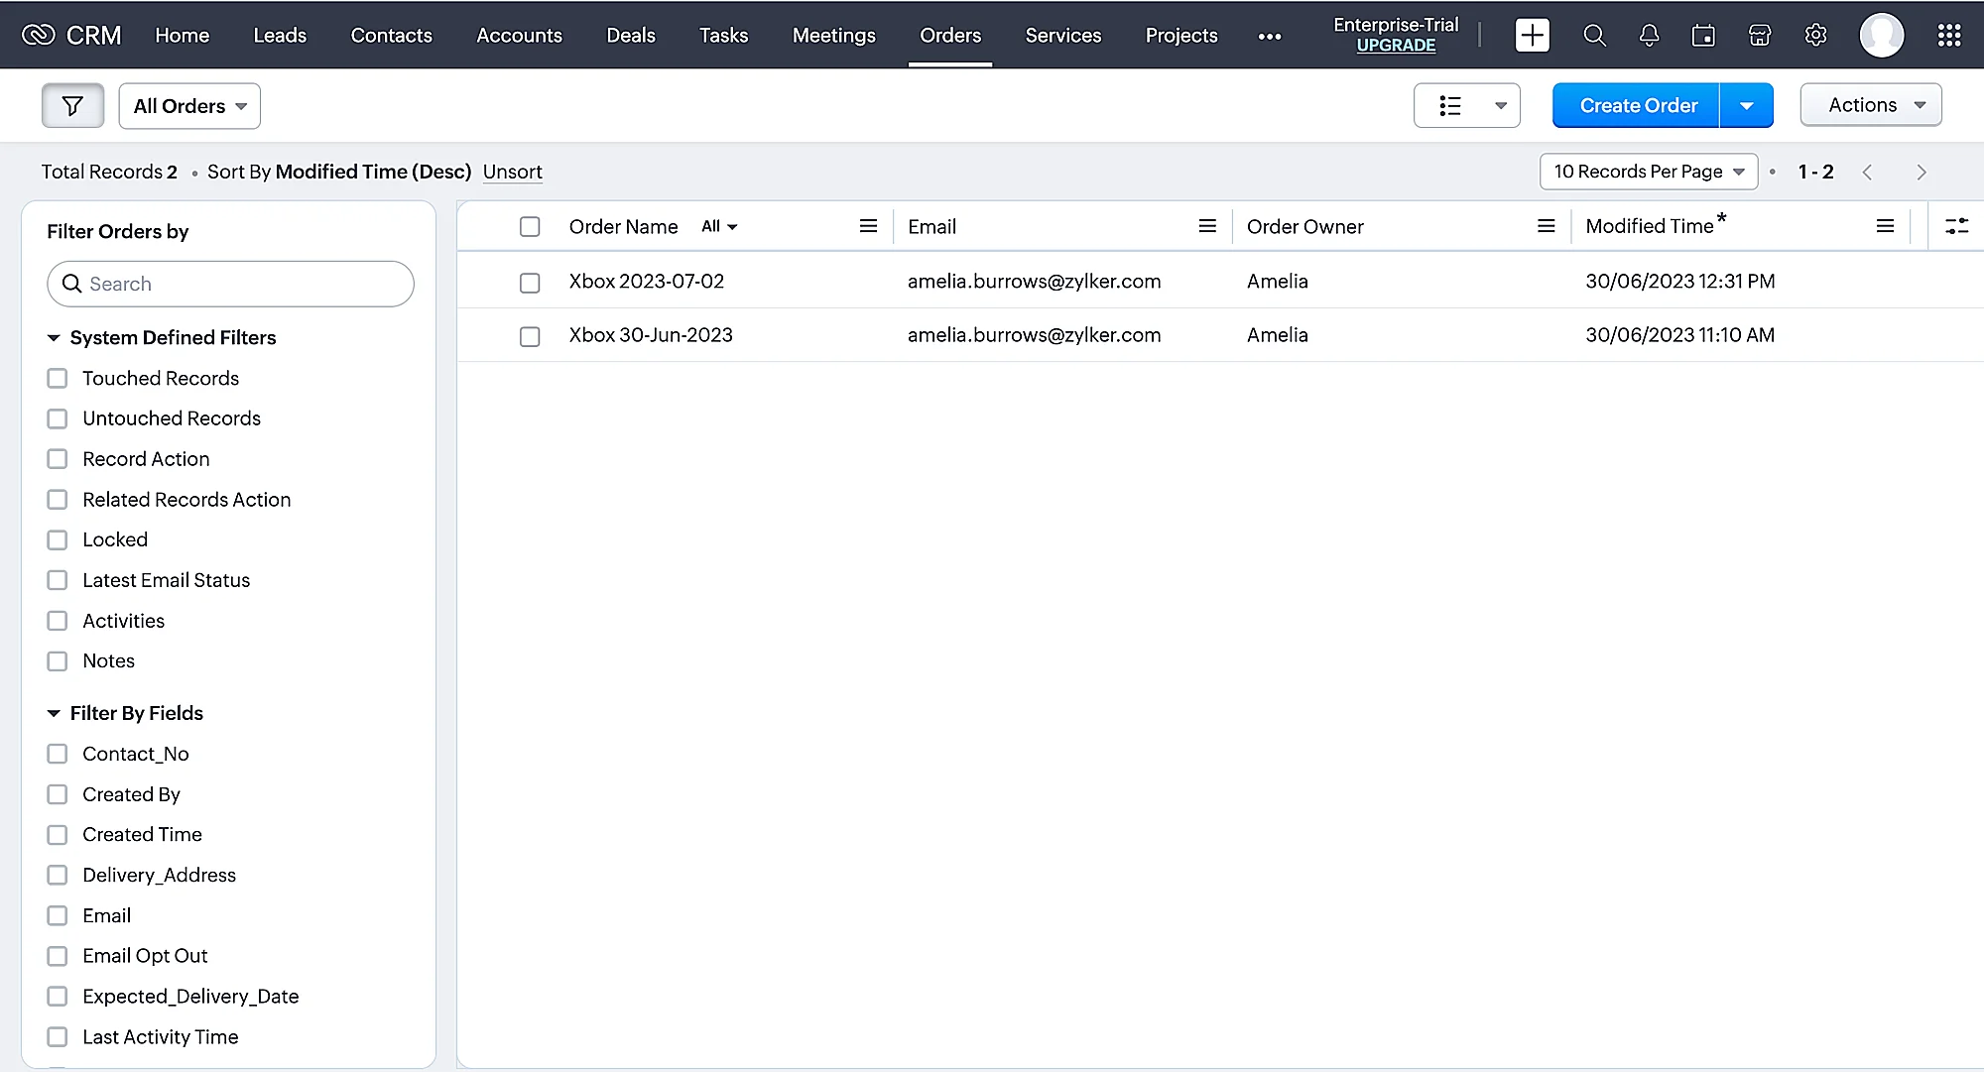The image size is (1984, 1072).
Task: Open the Services module tab
Action: pyautogui.click(x=1062, y=36)
